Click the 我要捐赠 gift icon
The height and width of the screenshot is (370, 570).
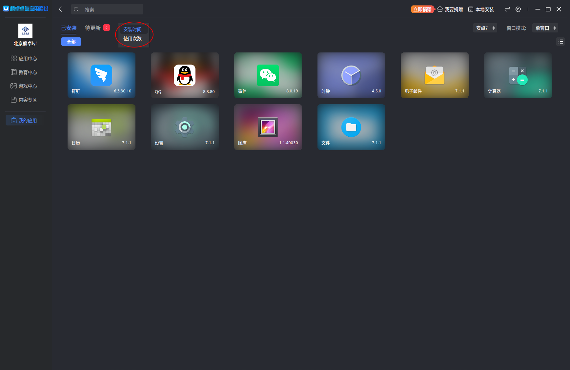coord(440,9)
